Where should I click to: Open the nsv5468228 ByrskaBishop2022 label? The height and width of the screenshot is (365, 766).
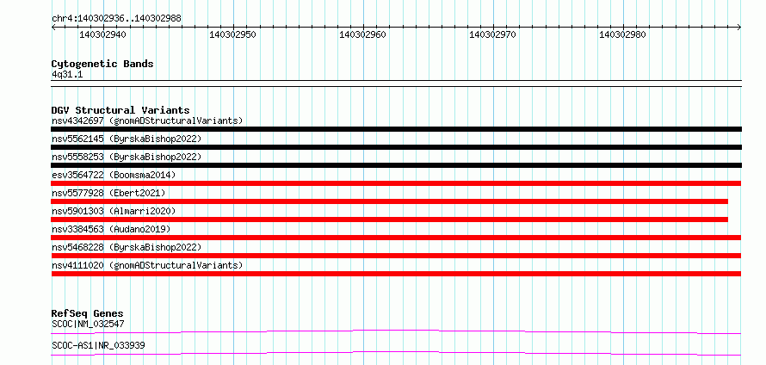(127, 247)
